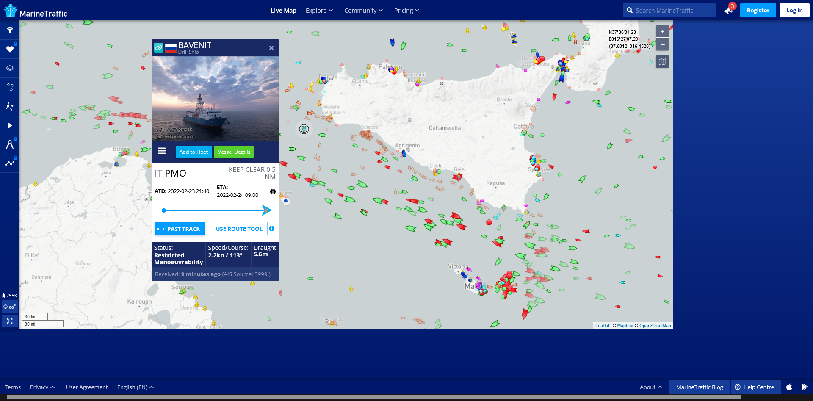The width and height of the screenshot is (813, 401).
Task: Open the BAVENIT vessel hamburger menu
Action: pos(162,151)
